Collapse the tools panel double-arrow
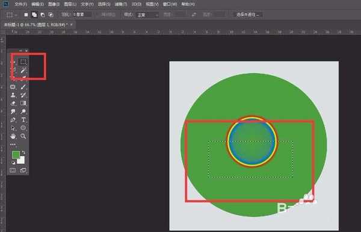Image resolution: width=361 pixels, height=232 pixels. coord(21,51)
